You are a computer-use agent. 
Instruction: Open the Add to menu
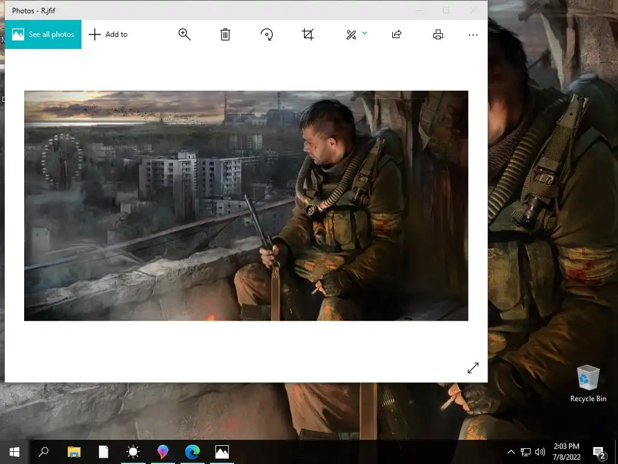coord(109,34)
